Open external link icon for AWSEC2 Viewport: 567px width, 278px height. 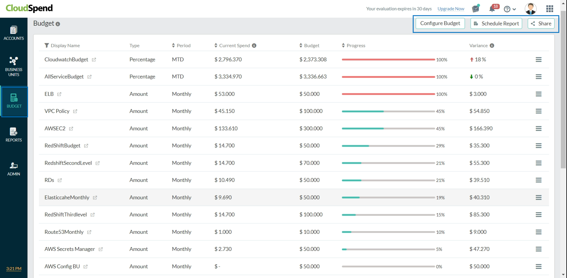[x=71, y=129]
